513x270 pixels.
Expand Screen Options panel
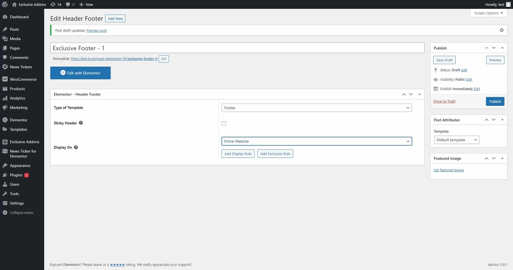(488, 13)
